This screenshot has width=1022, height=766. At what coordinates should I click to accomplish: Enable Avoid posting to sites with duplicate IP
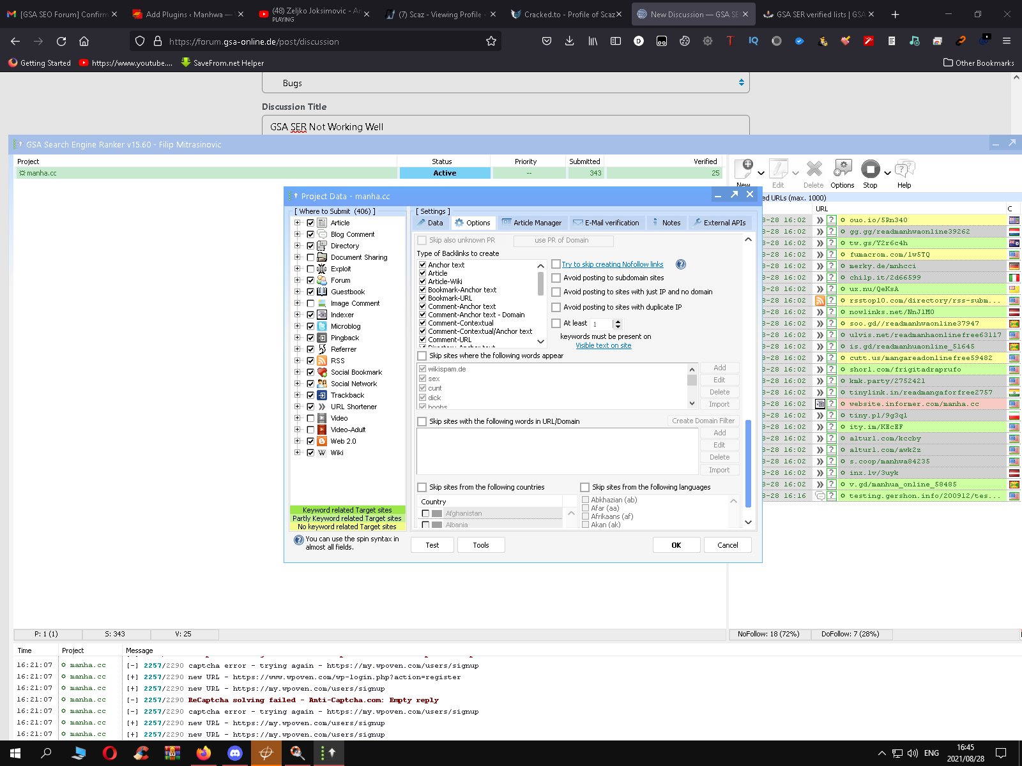pyautogui.click(x=556, y=307)
